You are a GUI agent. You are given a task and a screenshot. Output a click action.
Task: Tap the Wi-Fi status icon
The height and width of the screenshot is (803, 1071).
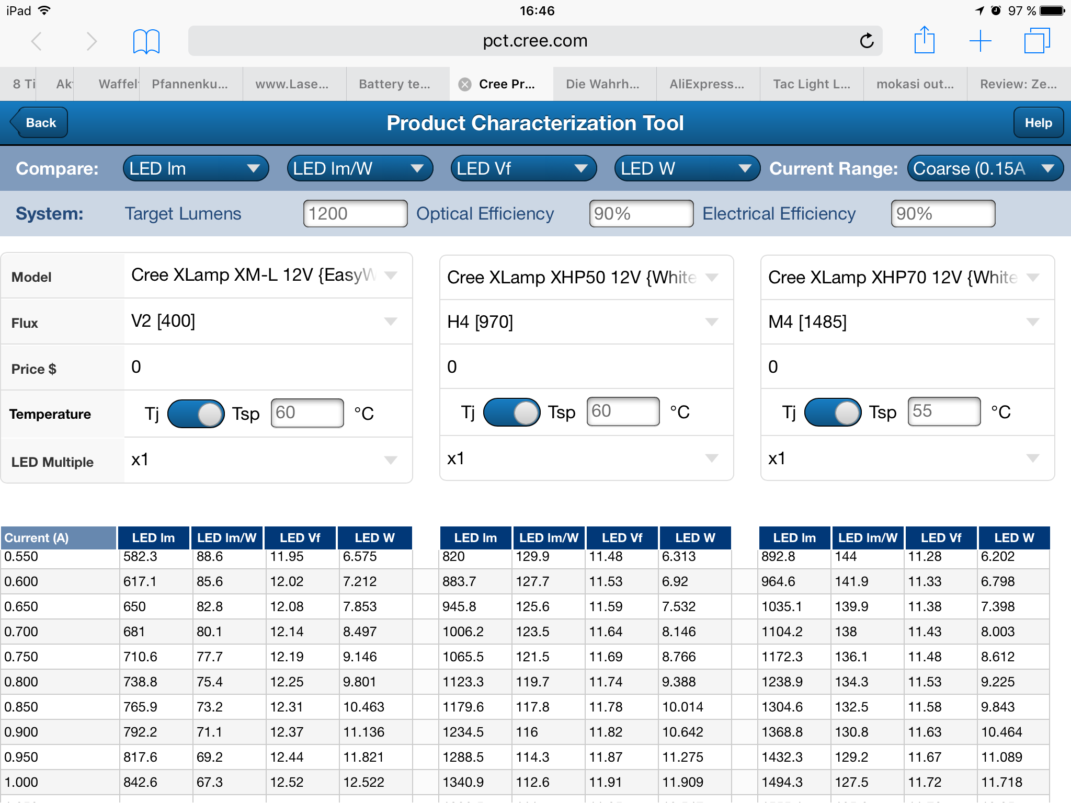(x=45, y=10)
